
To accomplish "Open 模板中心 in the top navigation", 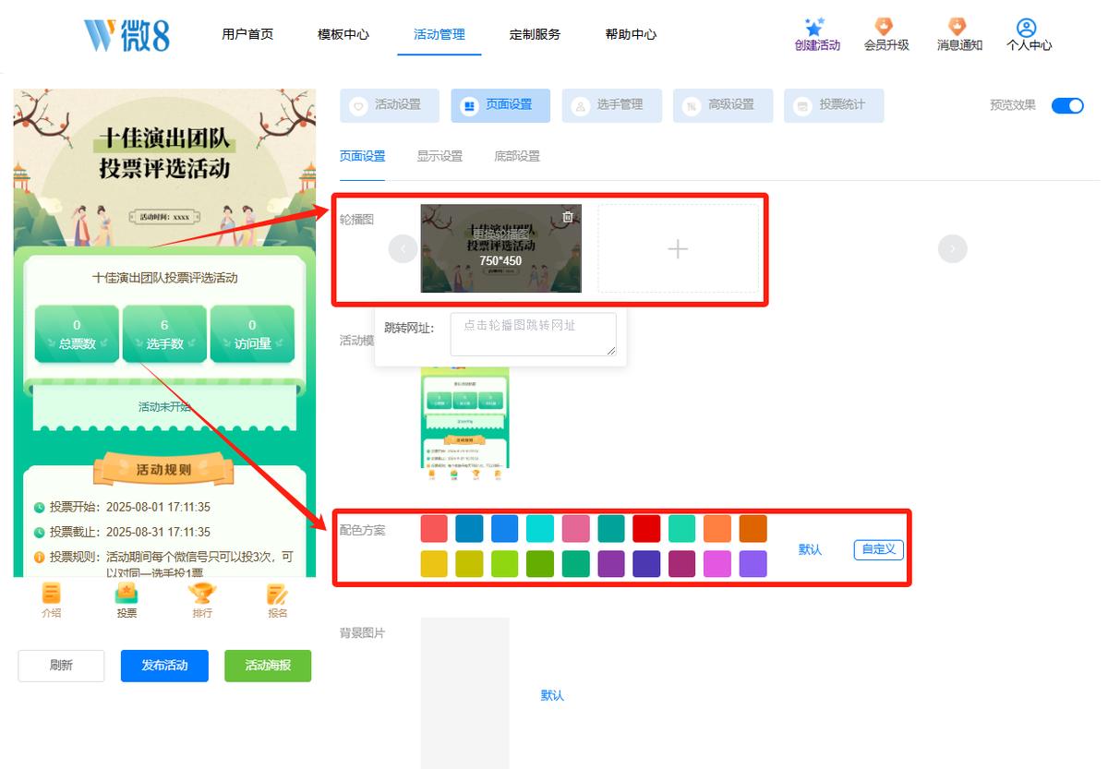I will [x=343, y=34].
